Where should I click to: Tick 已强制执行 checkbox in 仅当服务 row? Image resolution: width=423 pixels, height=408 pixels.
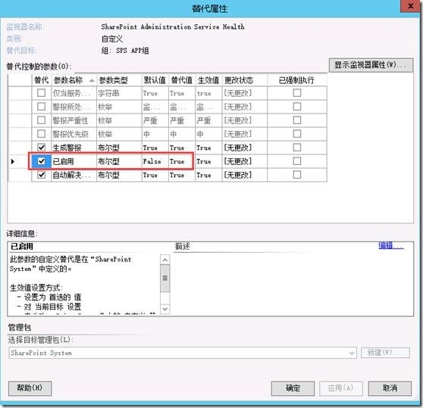(x=296, y=93)
